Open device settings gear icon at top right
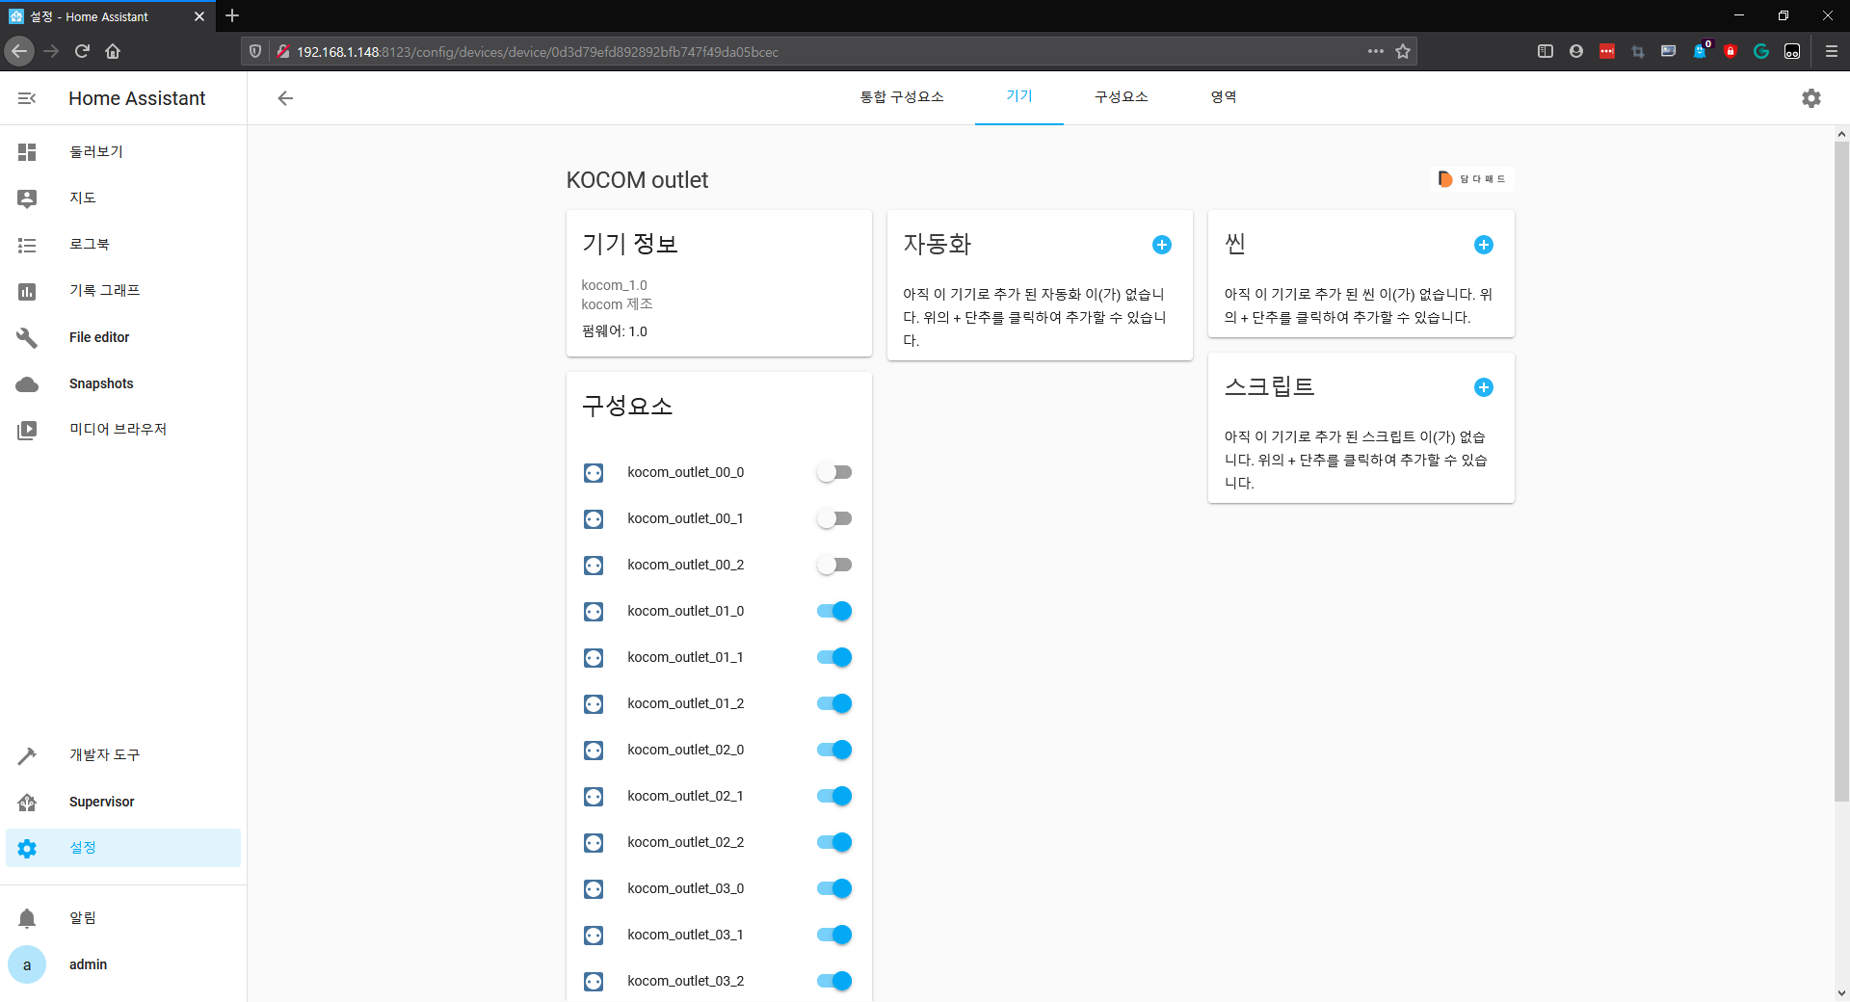The image size is (1850, 1002). click(x=1811, y=98)
